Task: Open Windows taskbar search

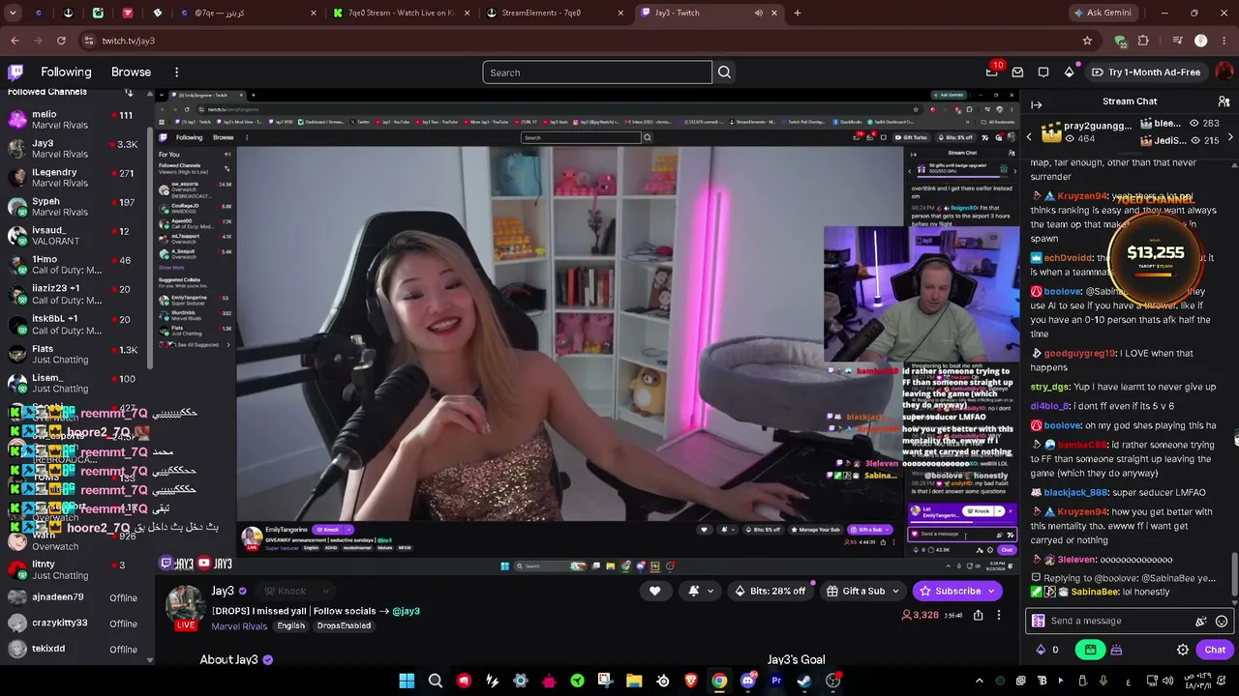Action: tap(436, 681)
